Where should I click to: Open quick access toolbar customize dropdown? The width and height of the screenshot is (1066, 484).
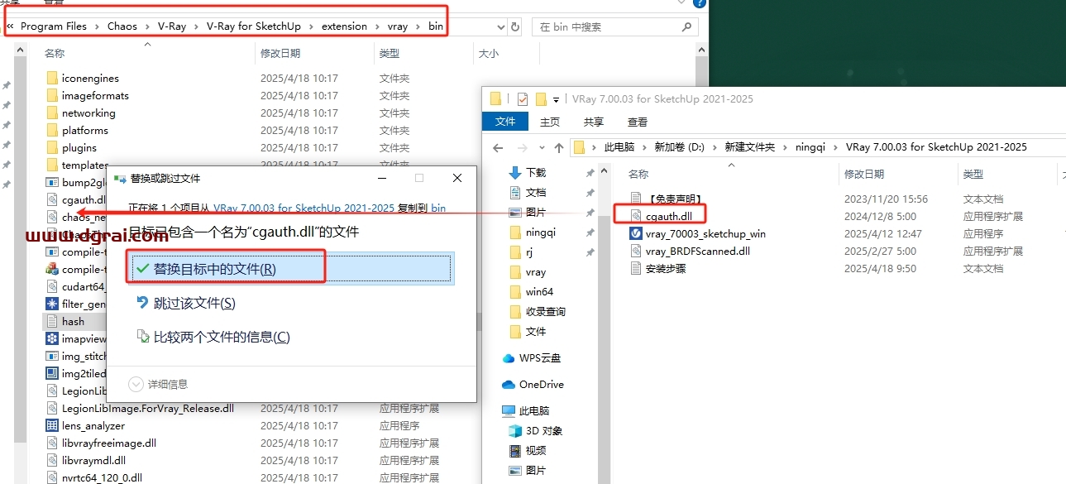(x=557, y=100)
